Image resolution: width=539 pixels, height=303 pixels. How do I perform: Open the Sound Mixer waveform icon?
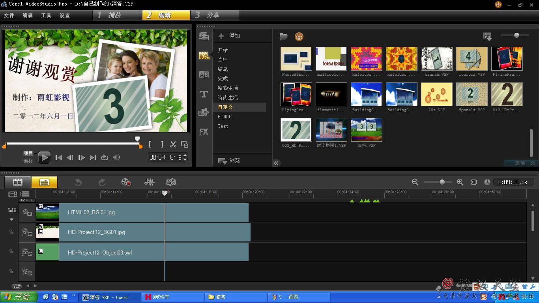[149, 182]
